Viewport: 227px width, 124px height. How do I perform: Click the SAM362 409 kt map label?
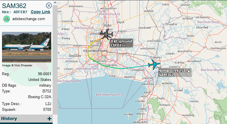pyautogui.click(x=175, y=73)
